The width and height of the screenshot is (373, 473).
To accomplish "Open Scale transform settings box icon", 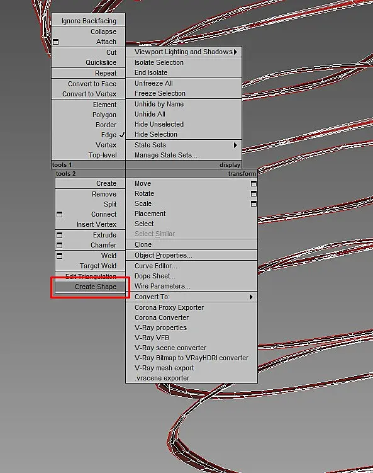I will click(x=253, y=204).
